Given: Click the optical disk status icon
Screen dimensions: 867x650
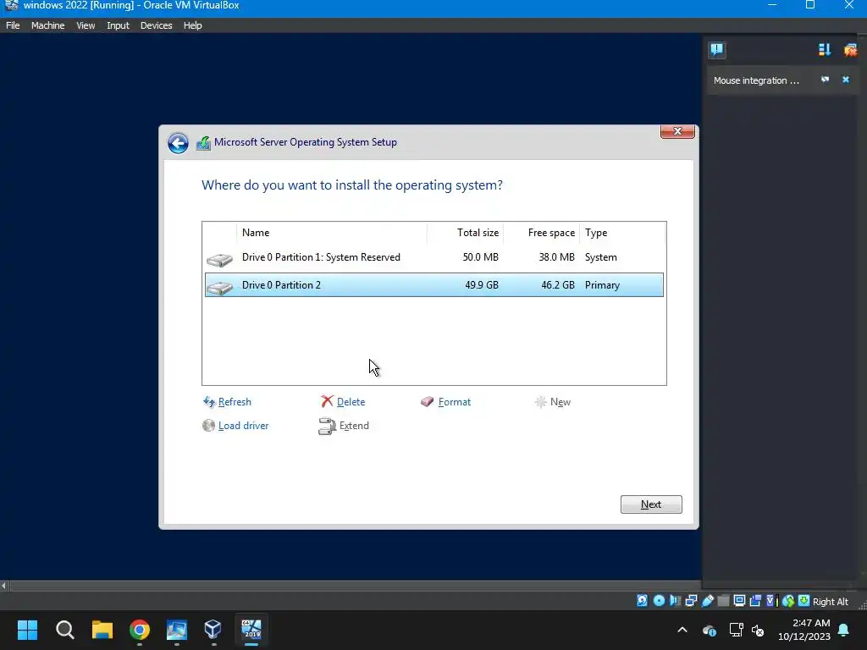Looking at the screenshot, I should [x=659, y=601].
